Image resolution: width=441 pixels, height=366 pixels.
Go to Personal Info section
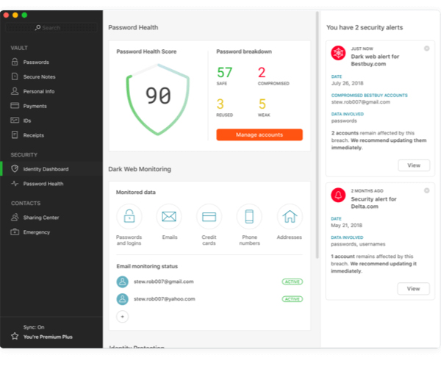pos(51,91)
